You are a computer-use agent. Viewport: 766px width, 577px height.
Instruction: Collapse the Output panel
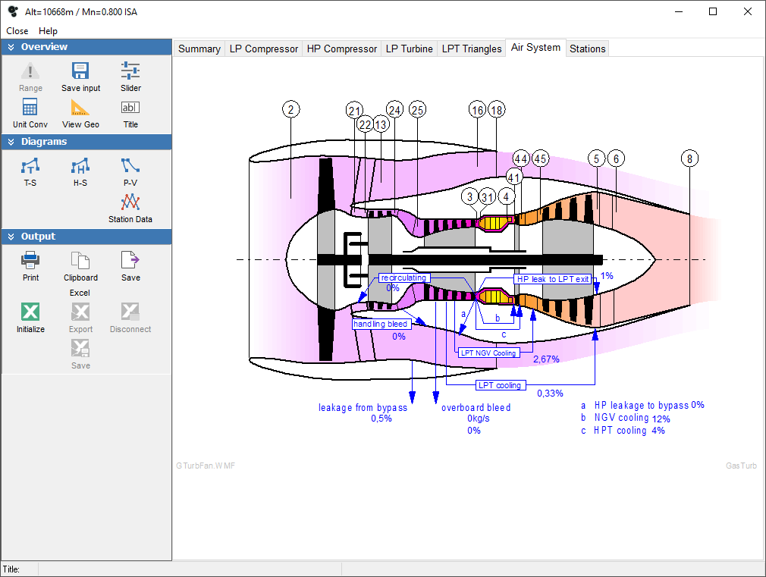pyautogui.click(x=9, y=236)
